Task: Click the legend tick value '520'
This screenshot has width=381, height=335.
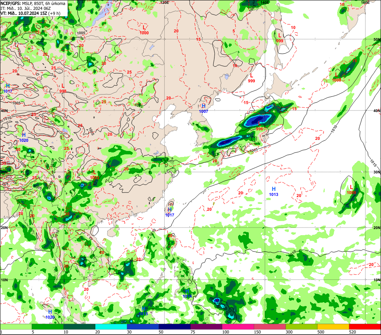Action: [352, 332]
